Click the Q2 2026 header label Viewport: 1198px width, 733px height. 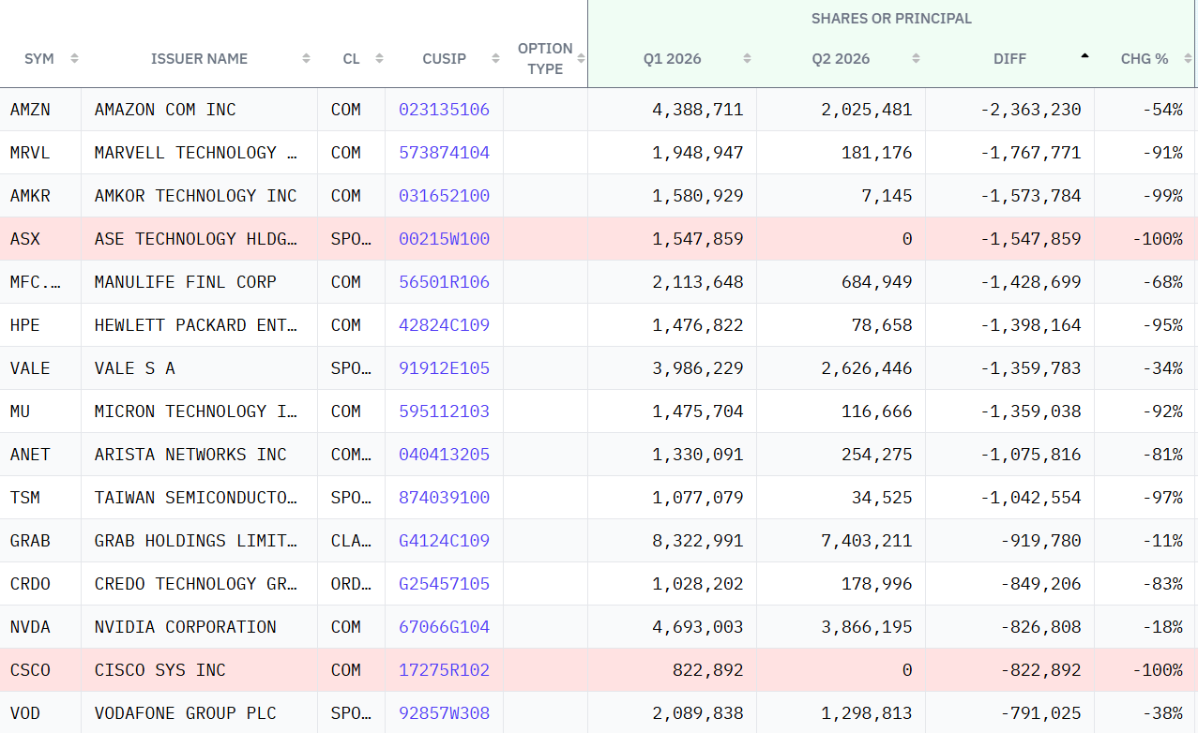[x=841, y=58]
